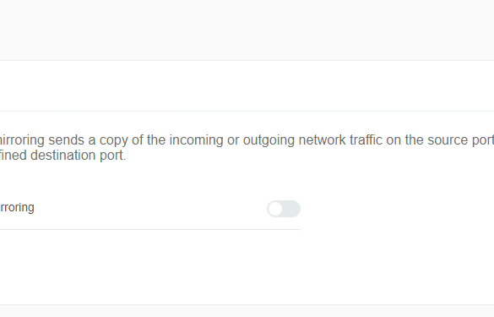Click the Mirroring setting label
Screen dimensions: 494x317
tap(17, 208)
